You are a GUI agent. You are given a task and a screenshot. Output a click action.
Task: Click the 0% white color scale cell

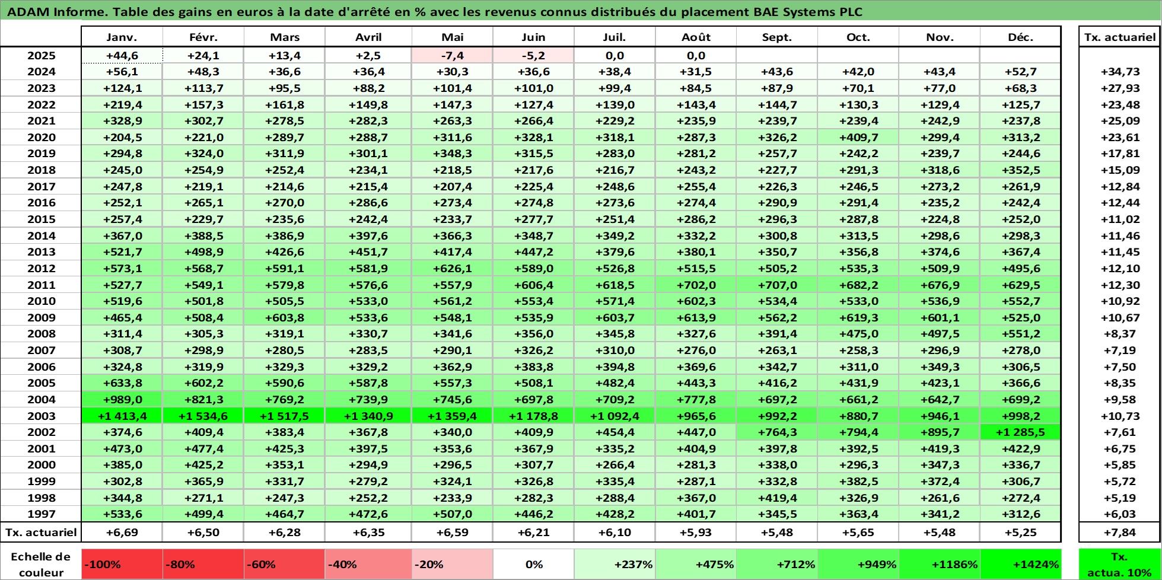point(533,565)
